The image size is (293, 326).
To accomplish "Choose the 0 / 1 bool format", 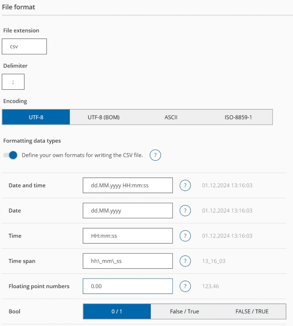I will (117, 311).
